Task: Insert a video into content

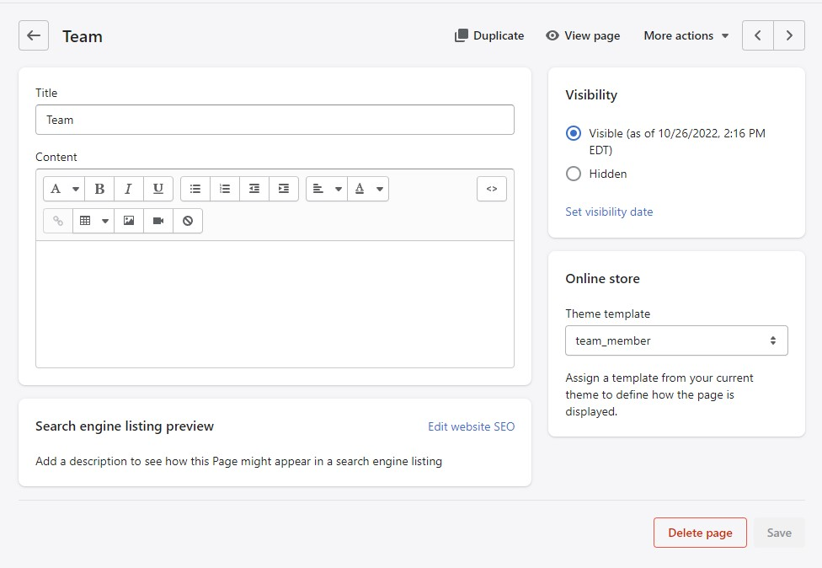Action: [157, 221]
